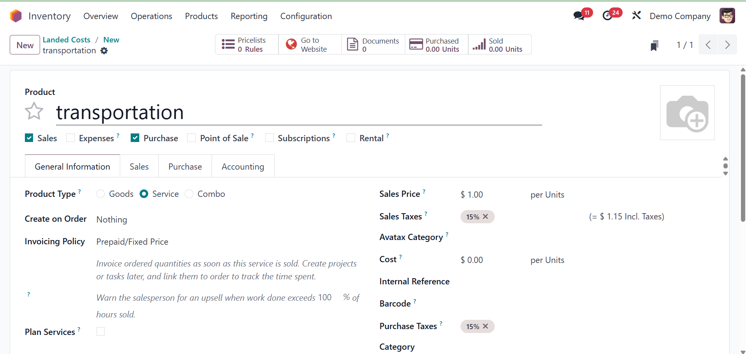Select Goods product type
This screenshot has height=354, width=746.
(101, 194)
